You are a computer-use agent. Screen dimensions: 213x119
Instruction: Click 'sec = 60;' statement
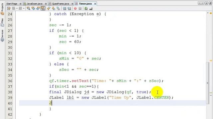(x=70, y=42)
